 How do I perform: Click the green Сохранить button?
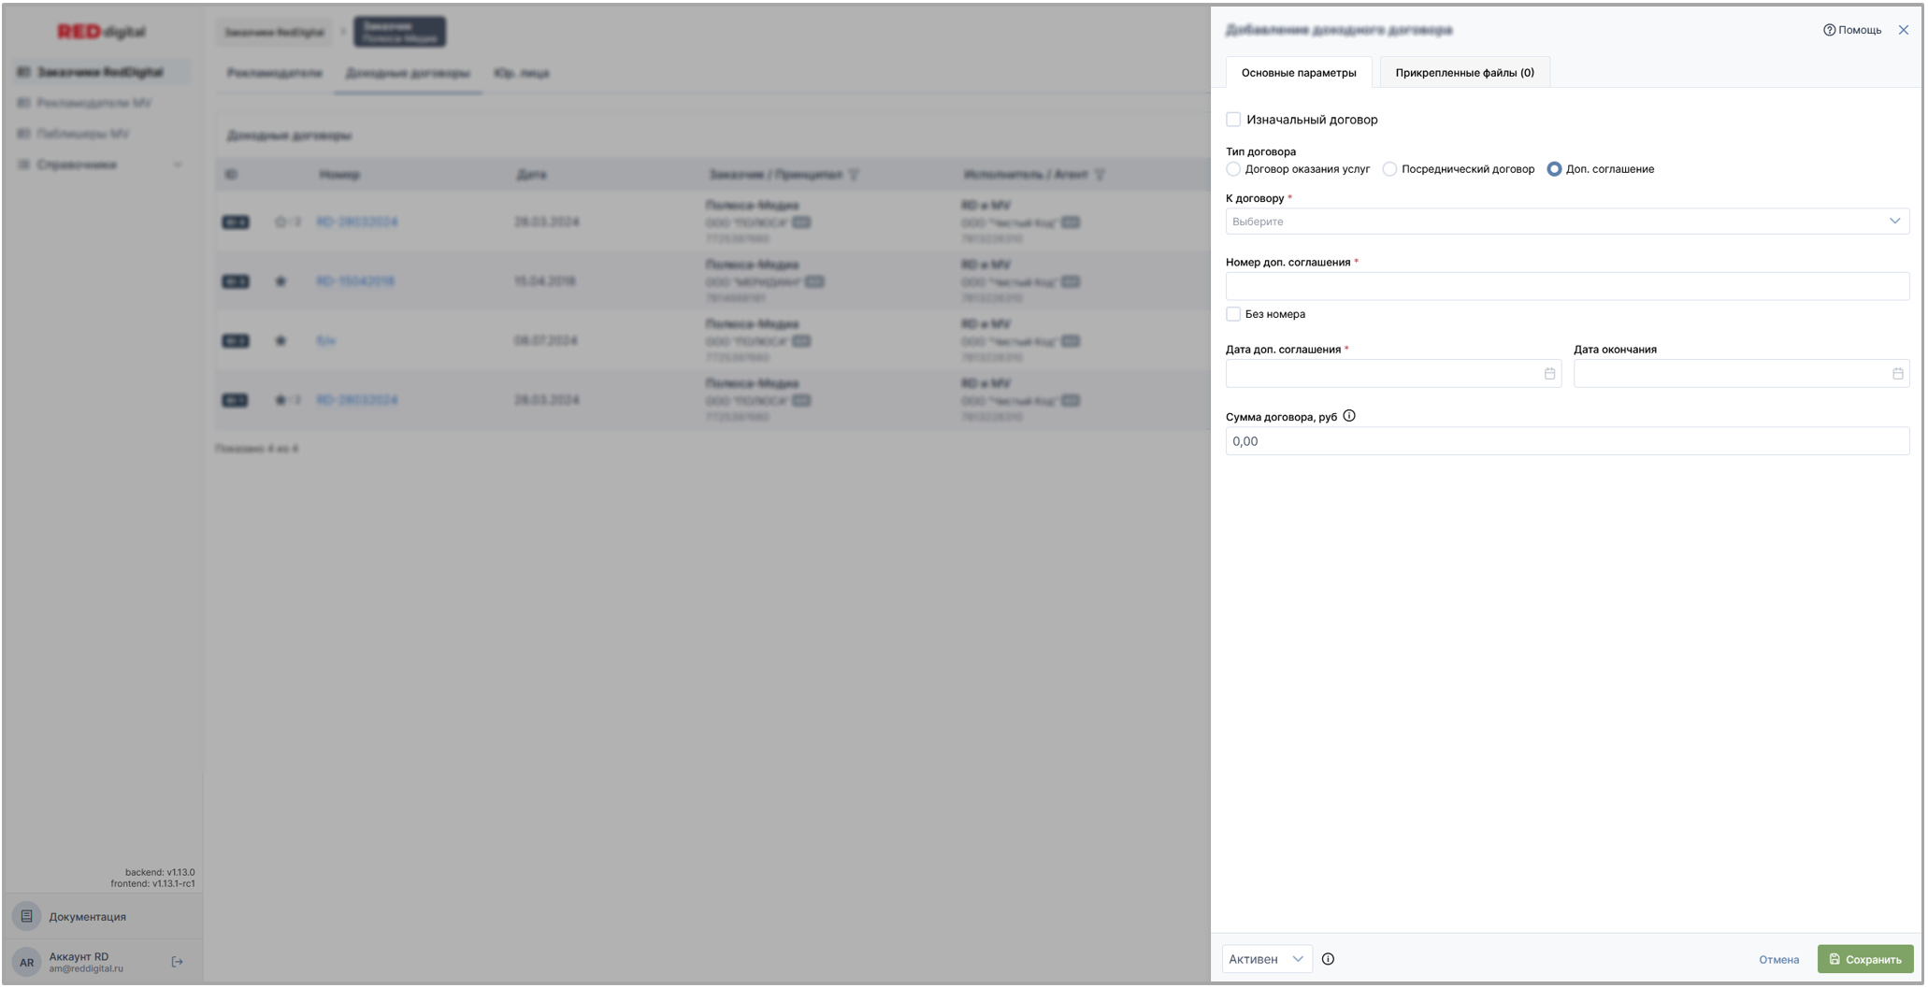click(1864, 959)
